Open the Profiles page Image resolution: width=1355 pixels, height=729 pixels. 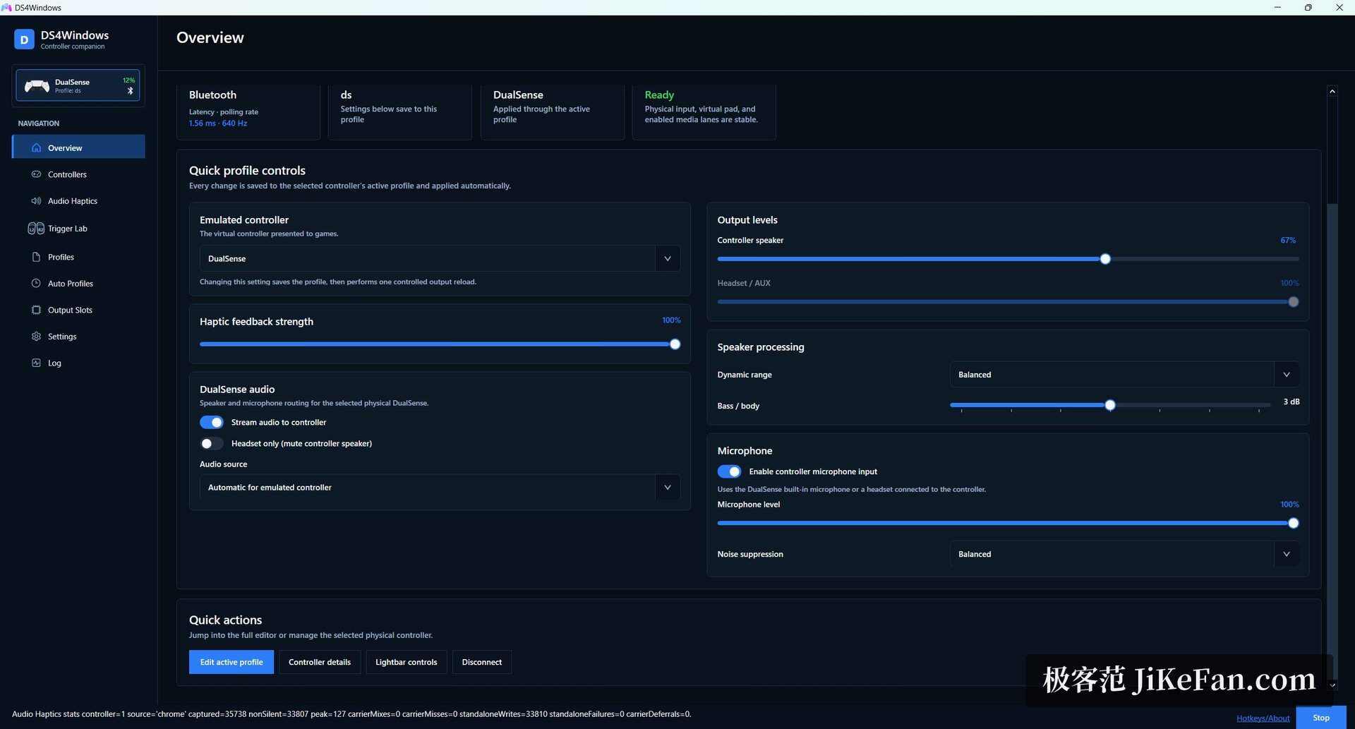pos(79,257)
